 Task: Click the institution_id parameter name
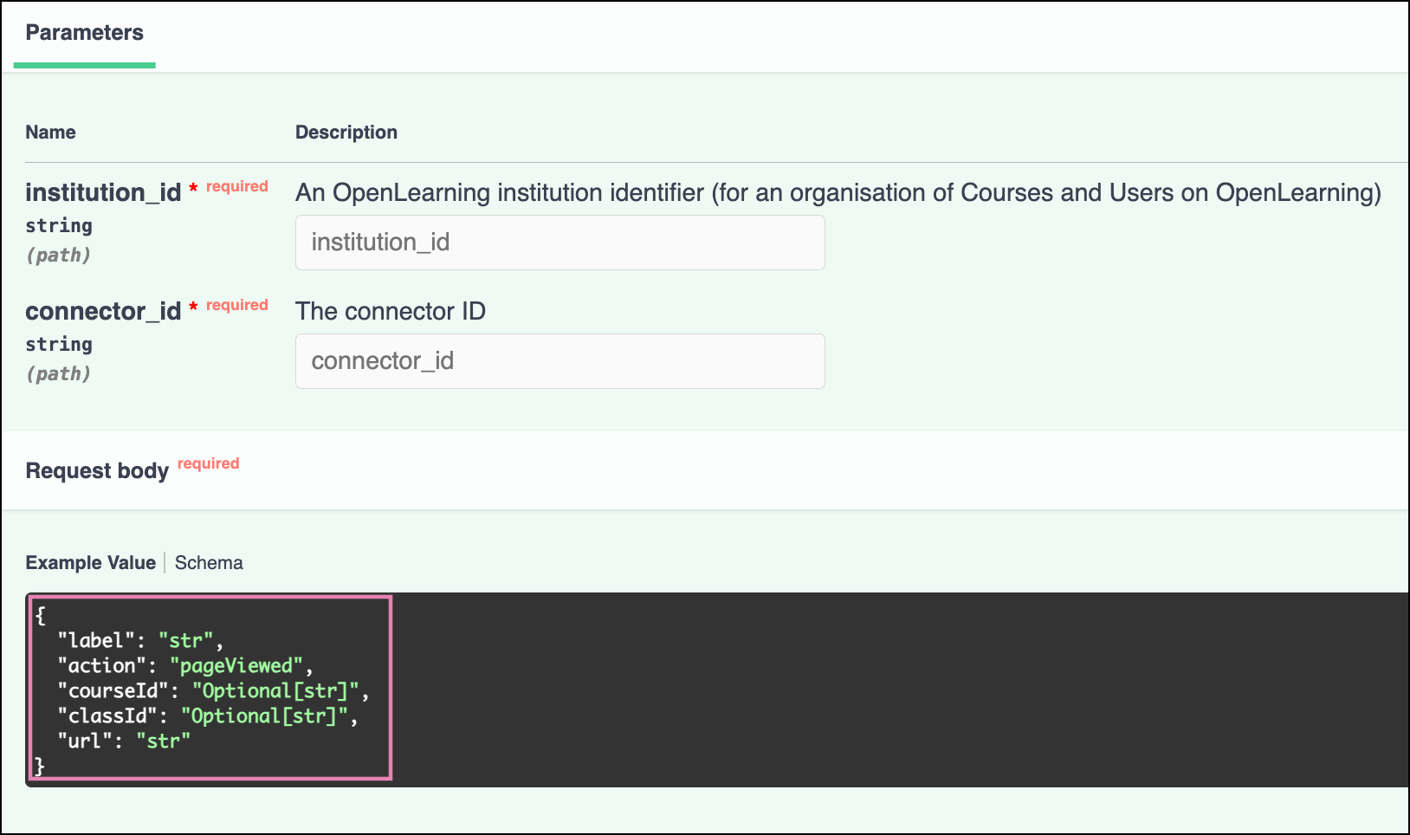103,192
